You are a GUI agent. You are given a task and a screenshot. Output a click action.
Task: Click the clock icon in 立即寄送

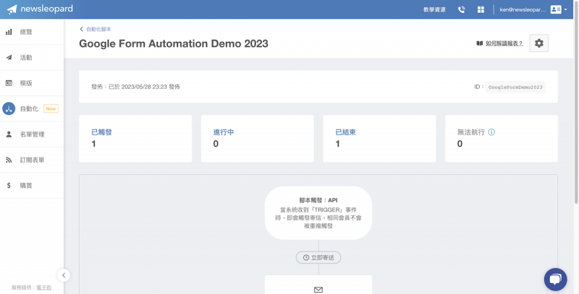tap(306, 258)
